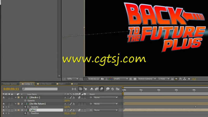
Task: Switch to the 'to the future' tab
Action: 44,84
